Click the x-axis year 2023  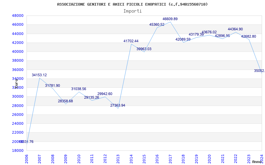point(249,159)
